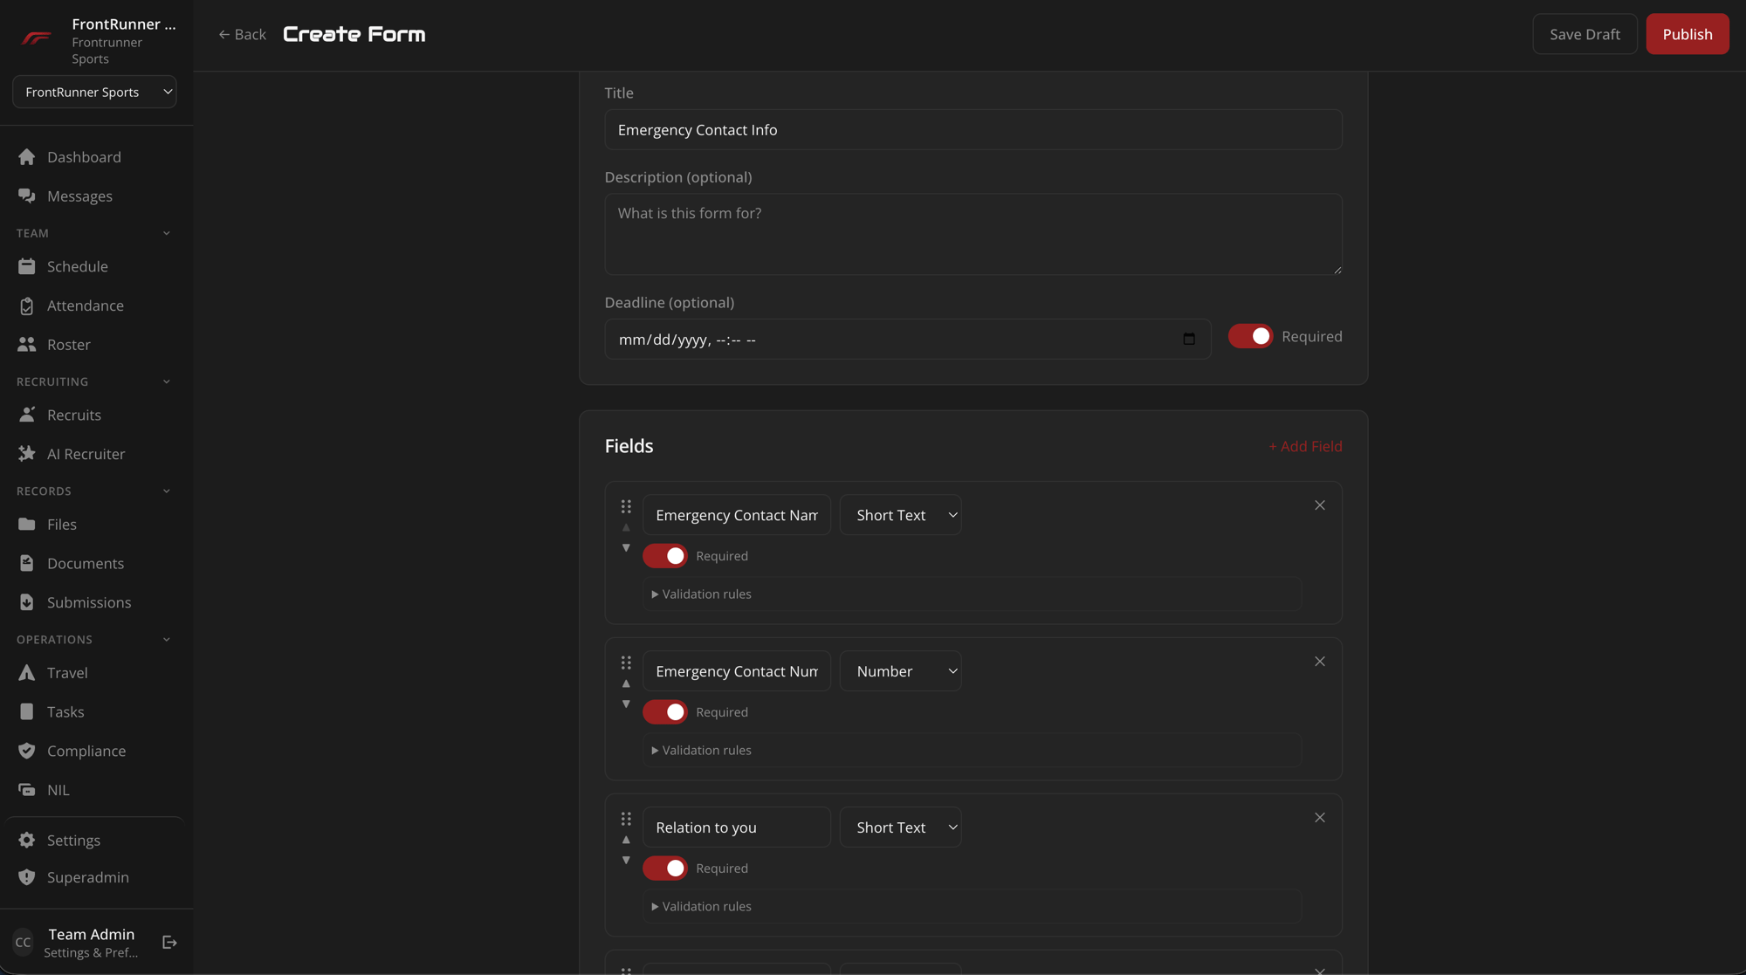Image resolution: width=1746 pixels, height=975 pixels.
Task: Click the Deadline date input
Action: (908, 339)
